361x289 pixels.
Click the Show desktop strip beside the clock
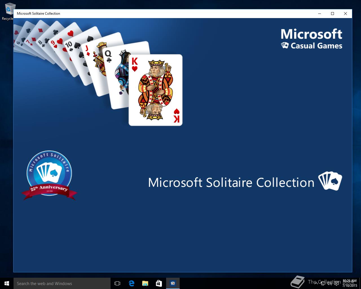pyautogui.click(x=360, y=283)
